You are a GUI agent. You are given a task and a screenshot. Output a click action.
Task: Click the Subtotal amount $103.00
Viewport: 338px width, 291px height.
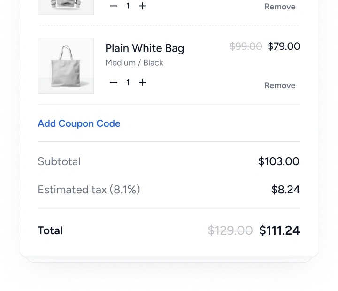[279, 162]
